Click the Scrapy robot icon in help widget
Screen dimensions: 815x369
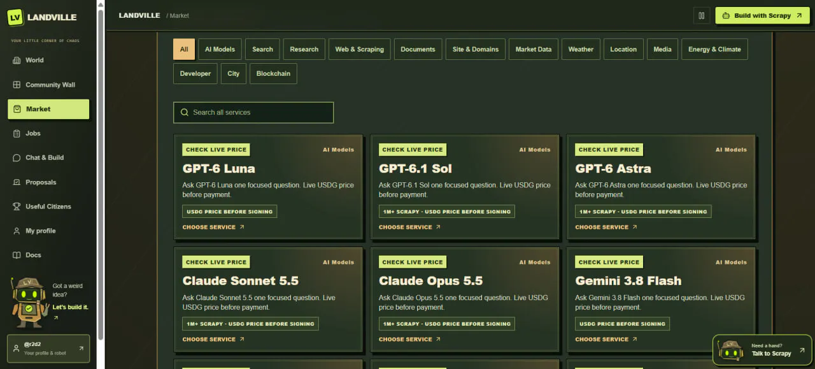point(730,349)
